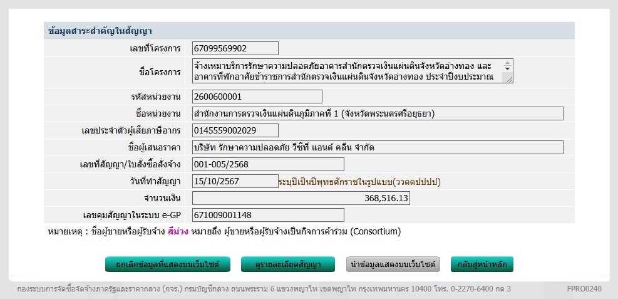Image resolution: width=618 pixels, height=299 pixels.
Task: Click the ชื่อหน่วยงาน agency name field
Action: point(378,113)
